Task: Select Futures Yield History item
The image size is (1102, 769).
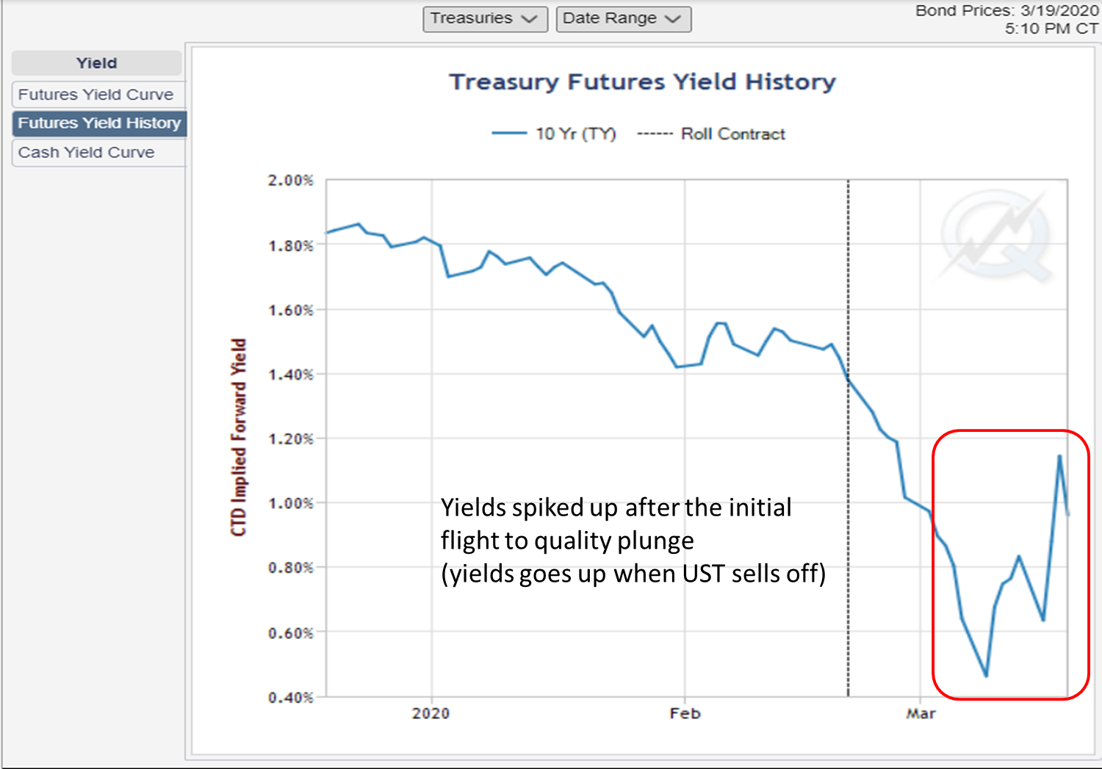Action: [99, 123]
